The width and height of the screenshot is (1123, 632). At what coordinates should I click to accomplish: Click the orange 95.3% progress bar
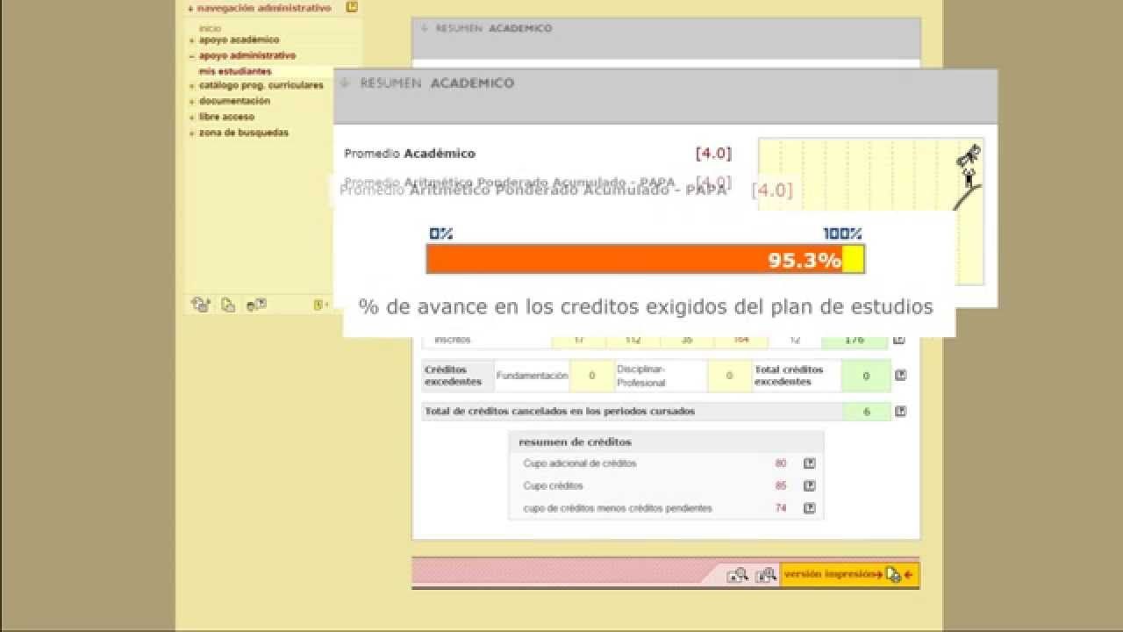point(634,260)
